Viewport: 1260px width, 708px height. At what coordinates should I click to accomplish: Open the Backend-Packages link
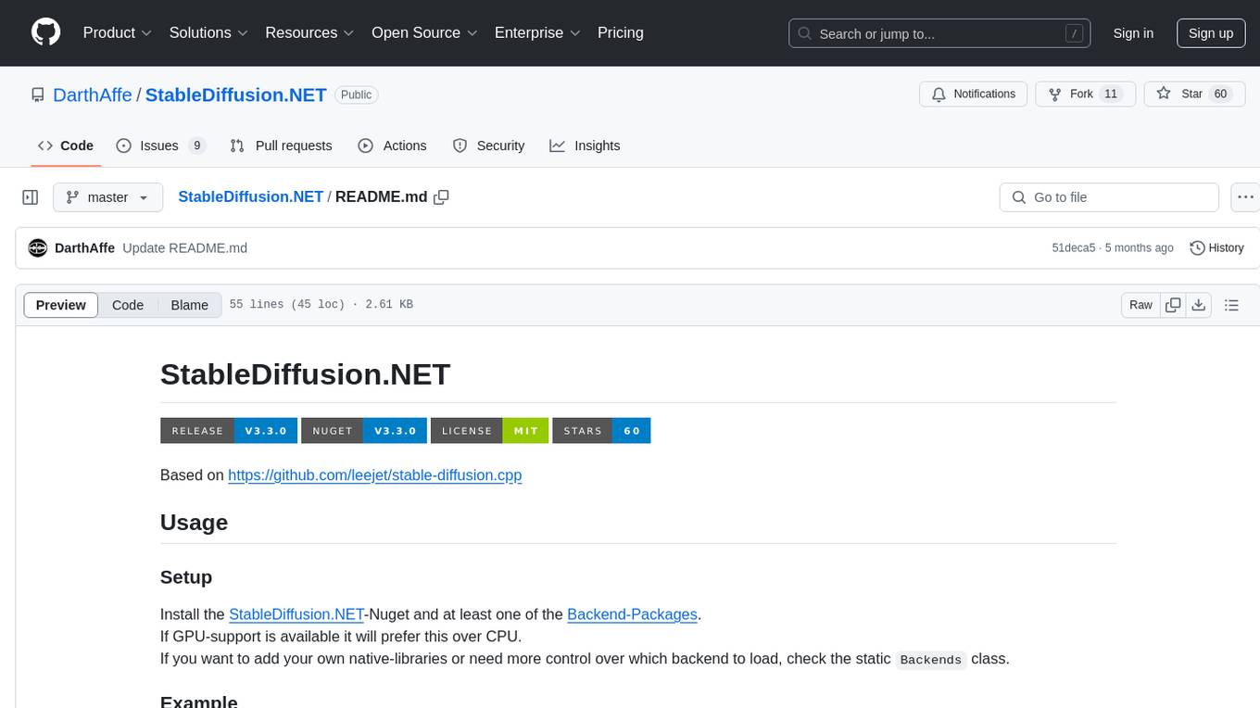(632, 614)
